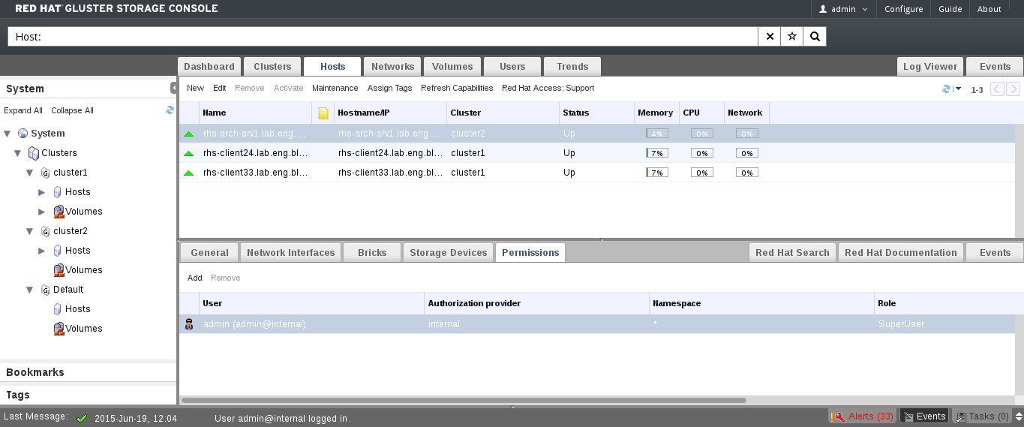Refresh the System tree panel

170,110
